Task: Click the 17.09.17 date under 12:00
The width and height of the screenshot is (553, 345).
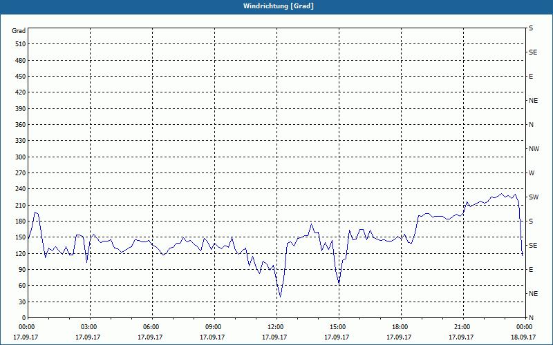Action: 274,337
